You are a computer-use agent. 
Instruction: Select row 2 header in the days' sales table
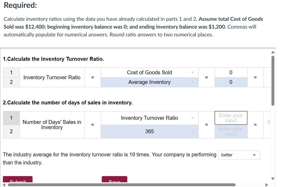point(11,131)
